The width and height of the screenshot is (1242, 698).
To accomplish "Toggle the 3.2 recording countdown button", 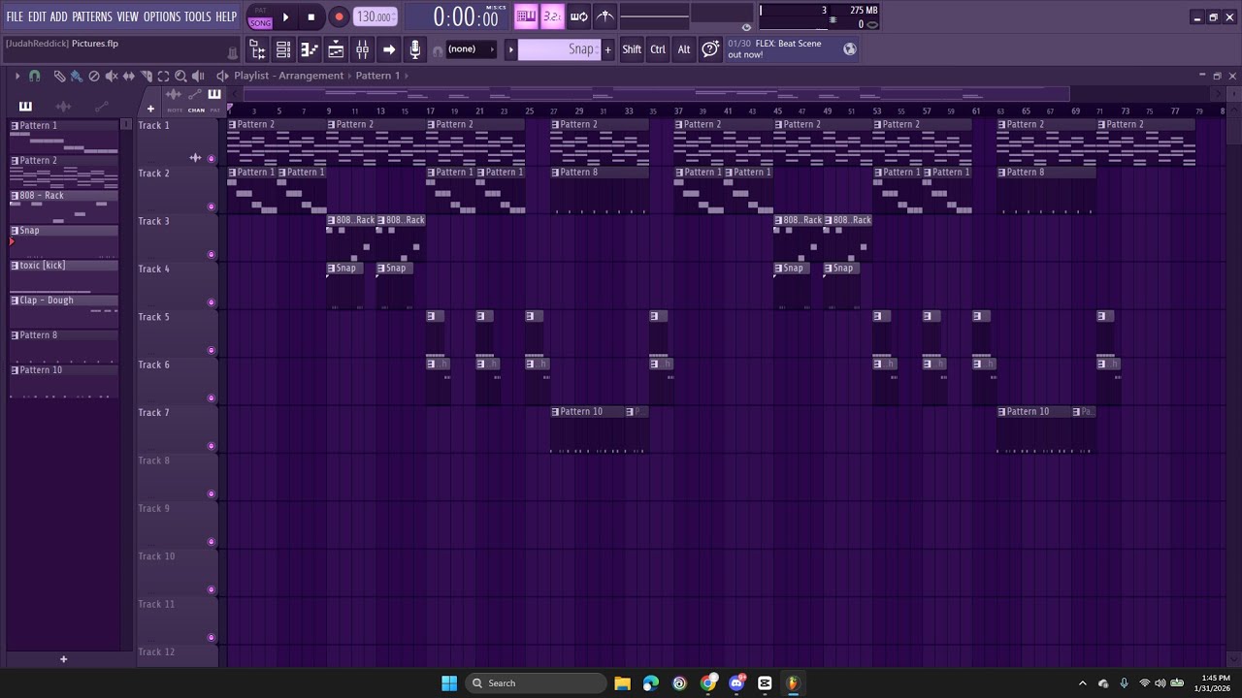I will point(552,16).
